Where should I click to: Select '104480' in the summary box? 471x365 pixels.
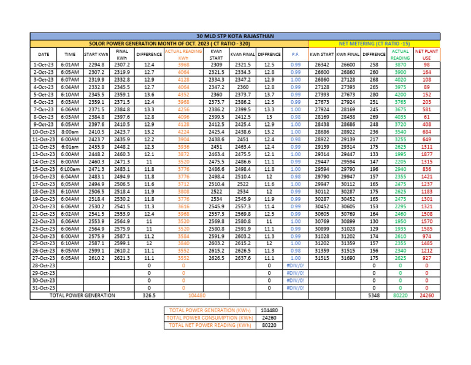point(269,310)
